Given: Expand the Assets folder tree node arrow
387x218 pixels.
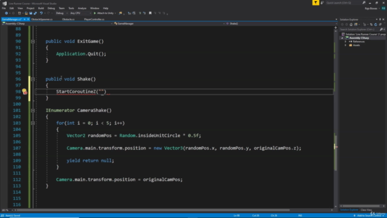Looking at the screenshot, I should click(x=345, y=45).
